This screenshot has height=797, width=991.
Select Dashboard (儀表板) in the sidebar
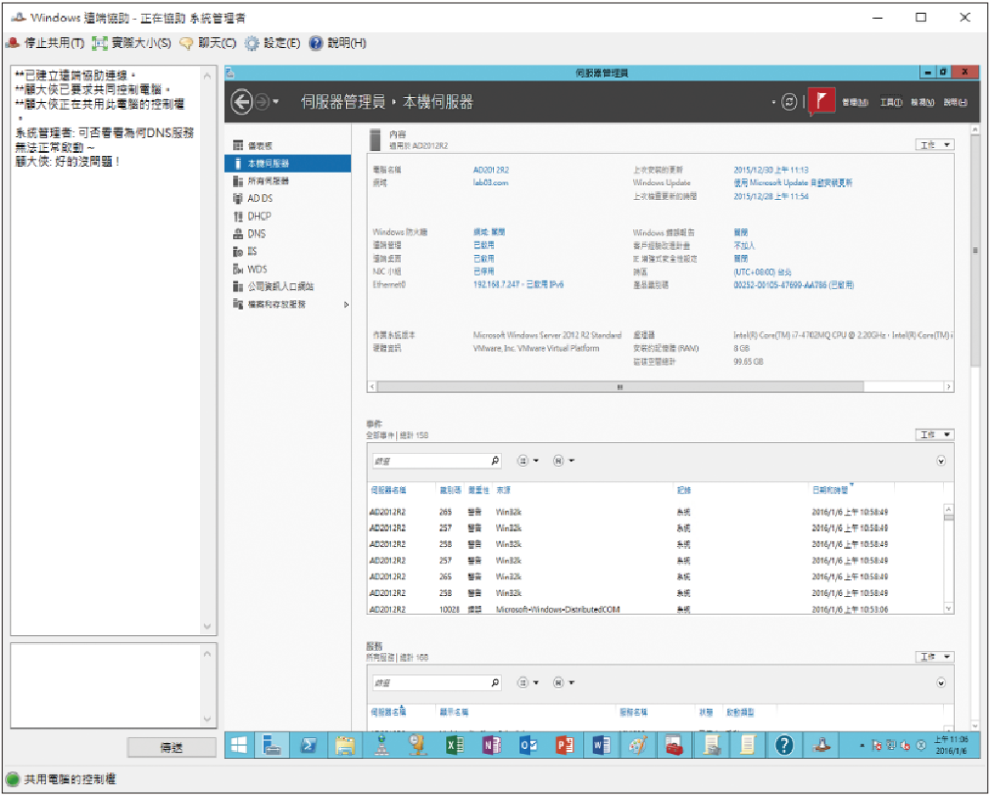click(x=287, y=145)
